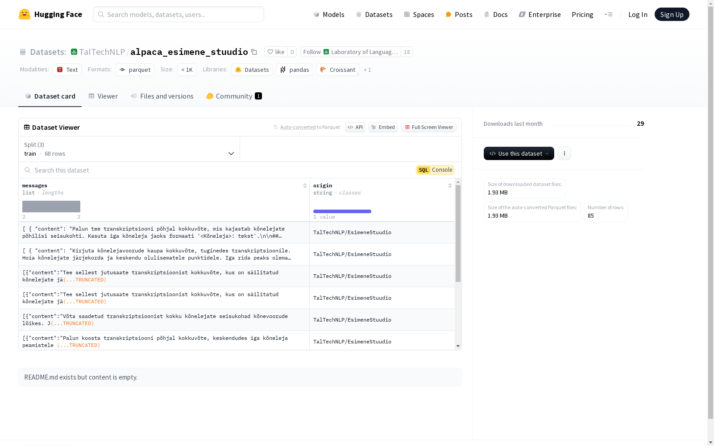Click the < 1K size tag

click(187, 70)
